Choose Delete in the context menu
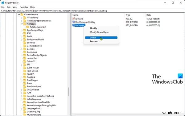 pos(101,38)
